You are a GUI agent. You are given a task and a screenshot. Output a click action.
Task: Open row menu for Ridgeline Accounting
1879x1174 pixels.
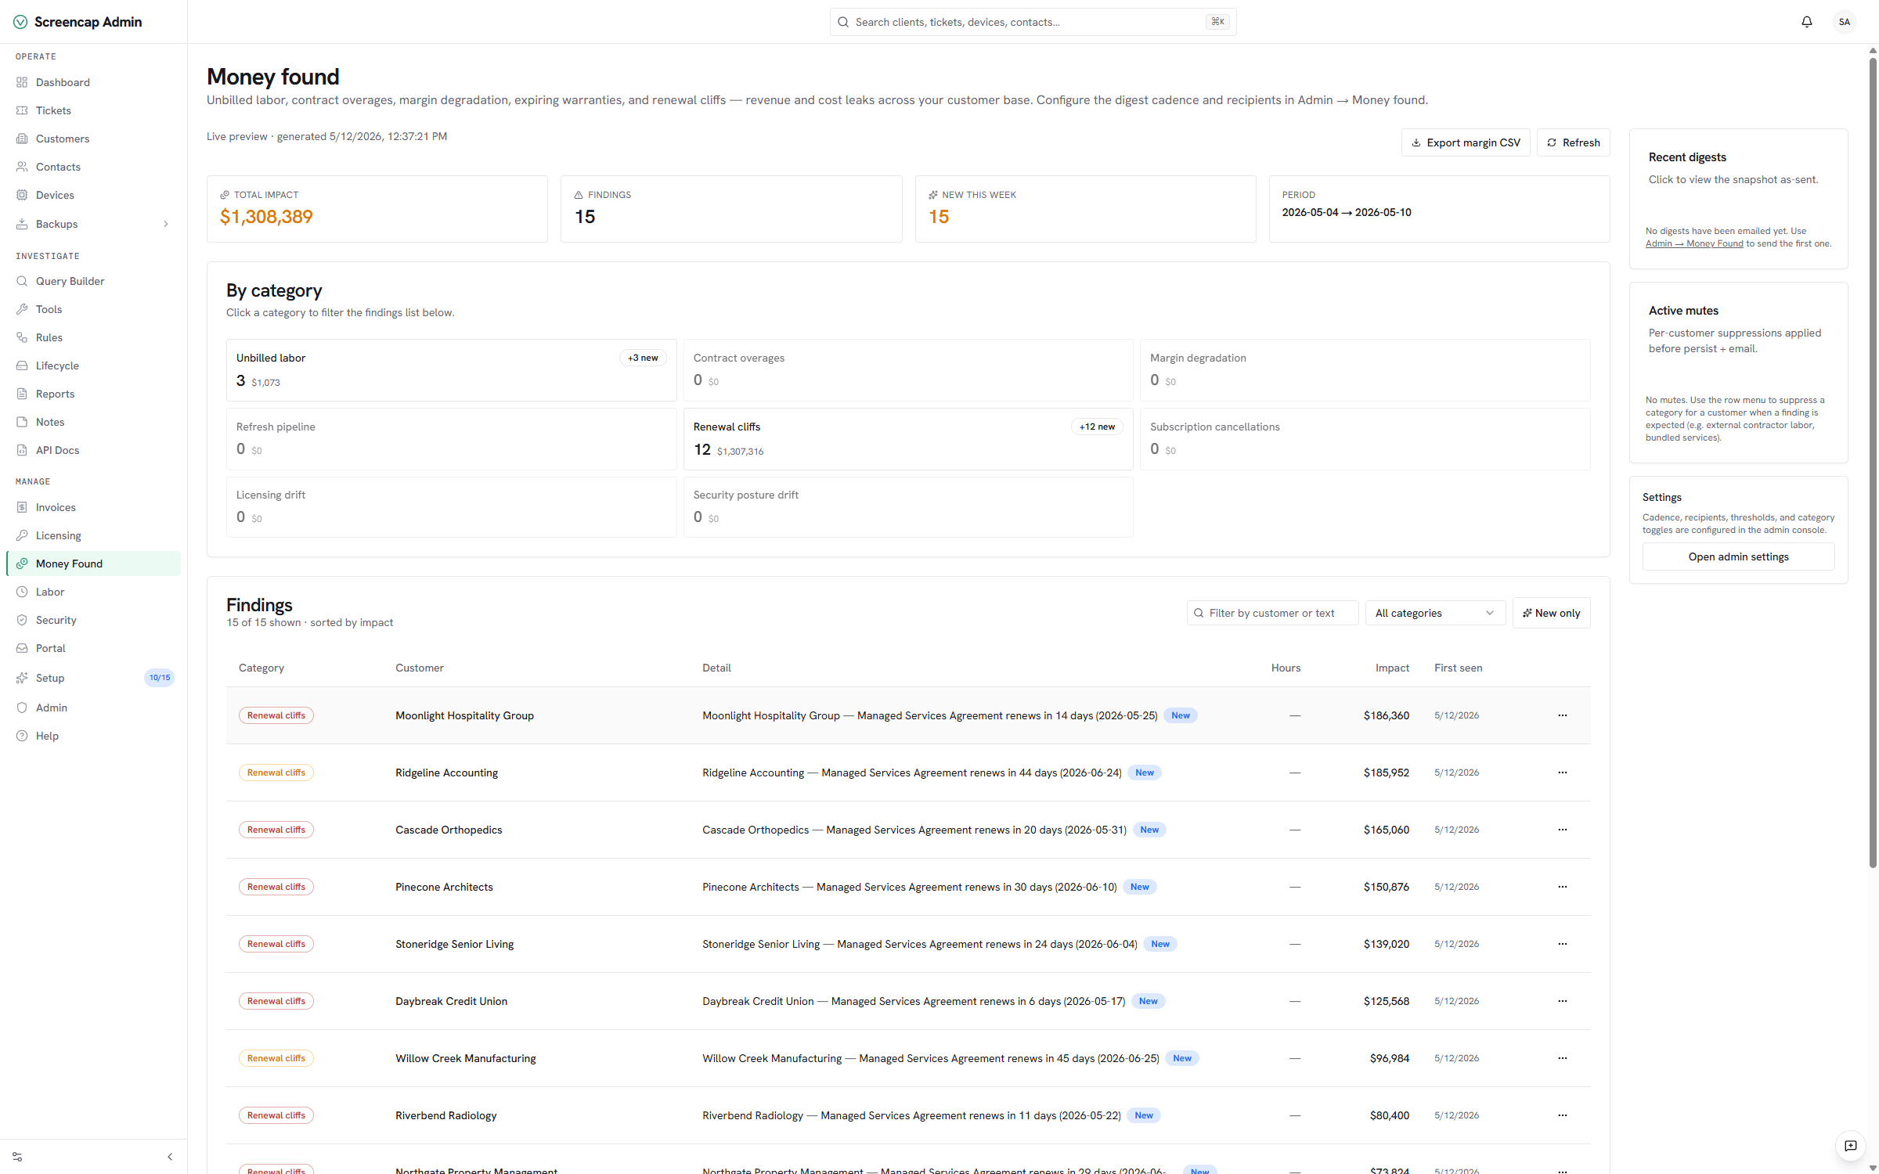tap(1562, 772)
